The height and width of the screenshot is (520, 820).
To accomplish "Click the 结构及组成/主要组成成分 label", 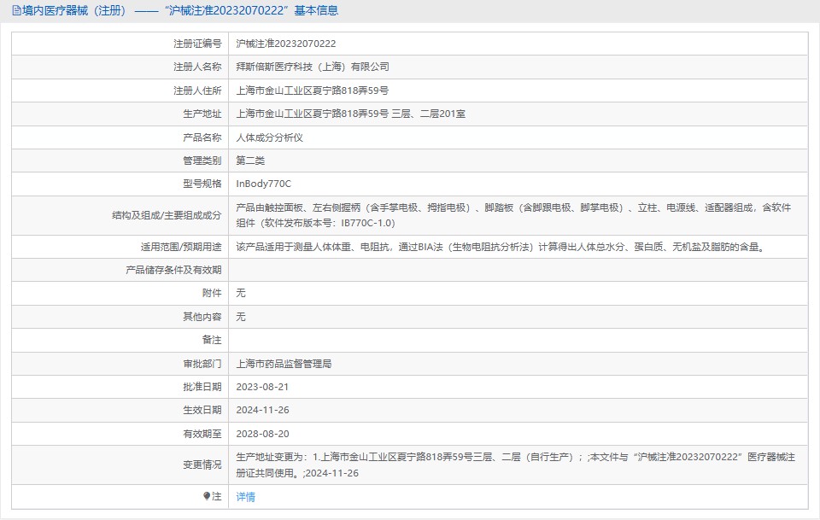I will [167, 215].
